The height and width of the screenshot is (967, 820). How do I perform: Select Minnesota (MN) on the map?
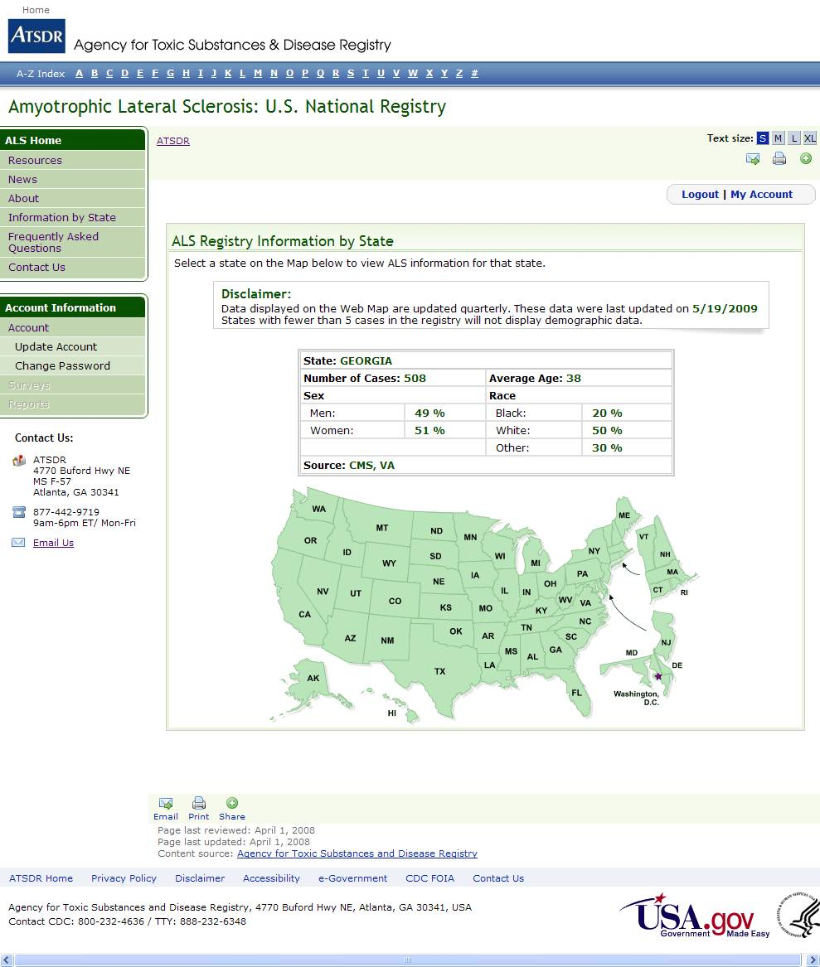(470, 537)
